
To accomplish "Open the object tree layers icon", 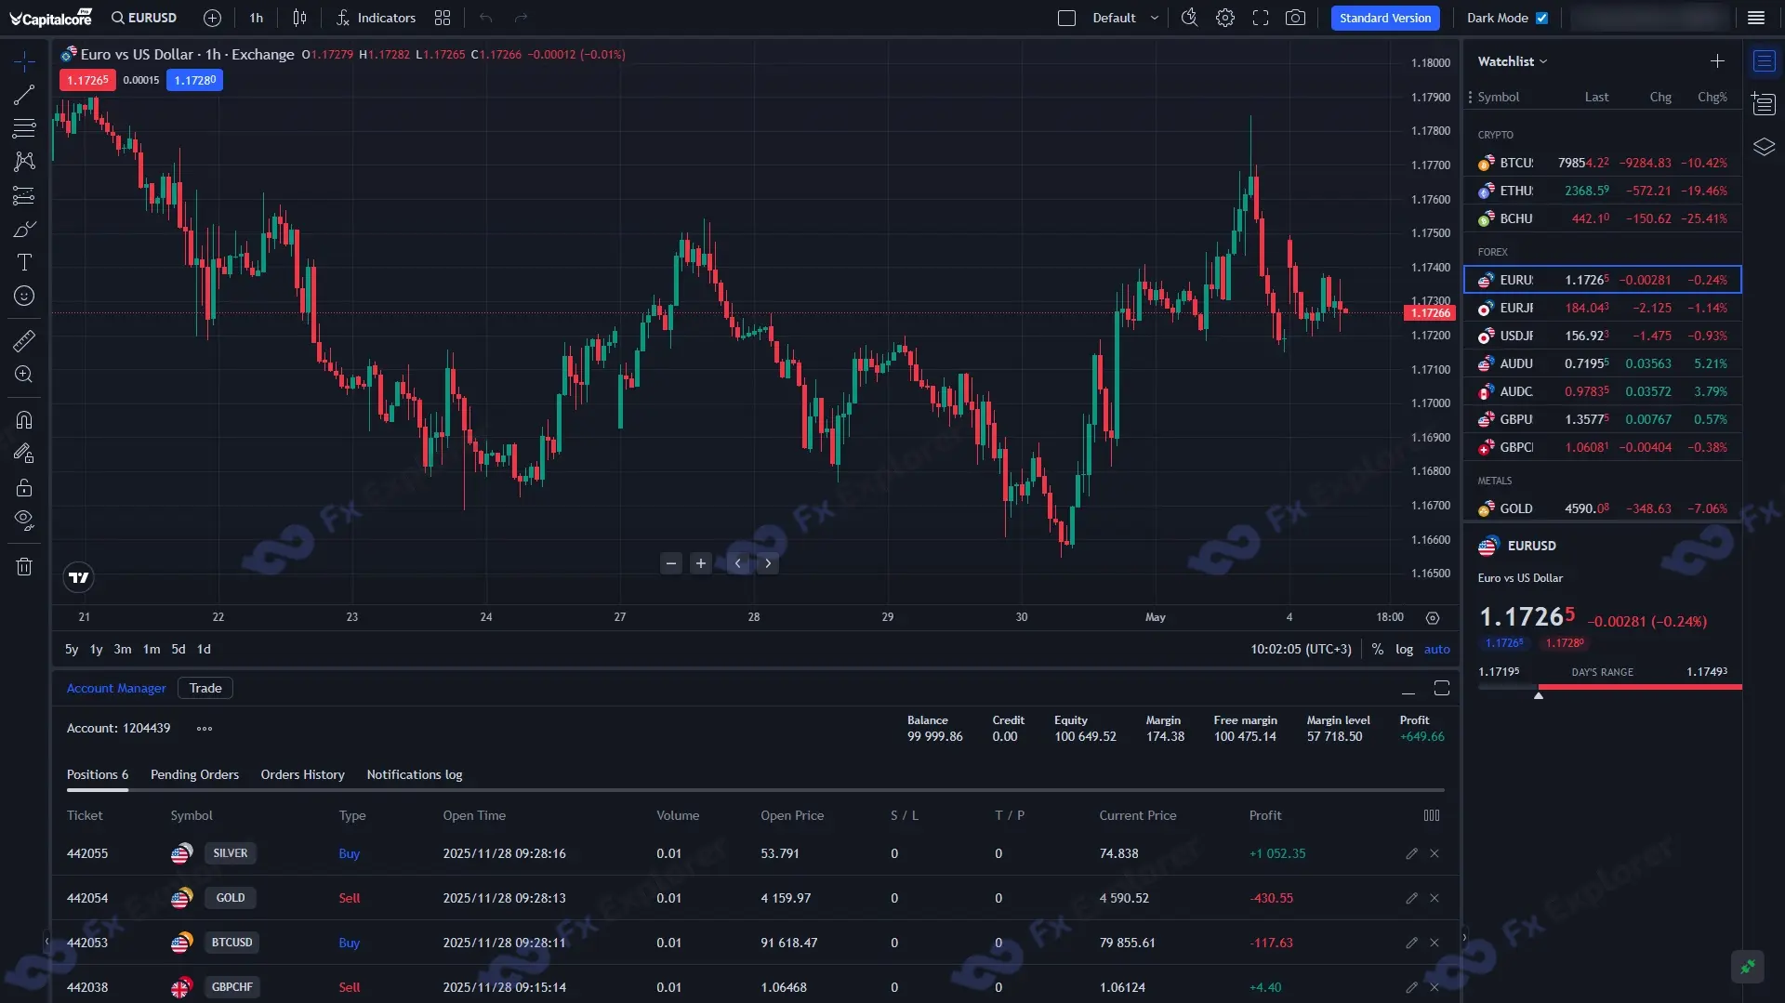I will pos(1764,147).
